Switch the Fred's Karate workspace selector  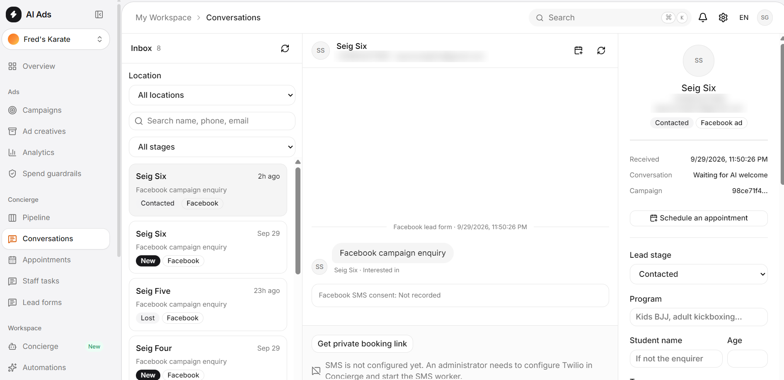[56, 39]
